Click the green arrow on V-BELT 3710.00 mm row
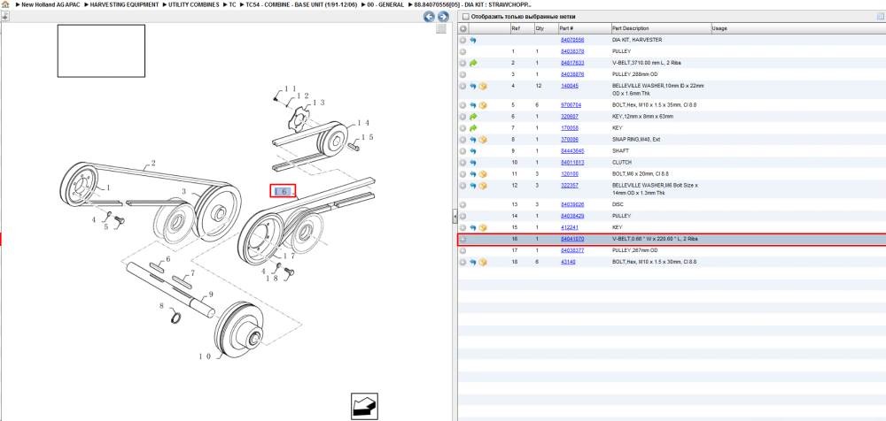This screenshot has height=421, width=886. click(473, 63)
